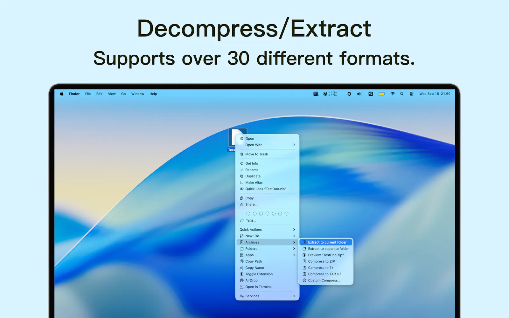Choose Get Info for the file
The image size is (509, 318).
[x=267, y=163]
